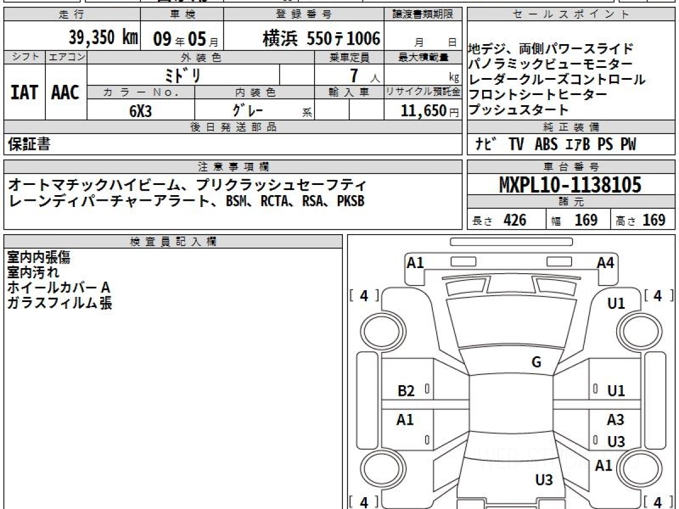Click chassis number MXPL10-1138105
Screen dimensions: 679x509
tap(571, 184)
